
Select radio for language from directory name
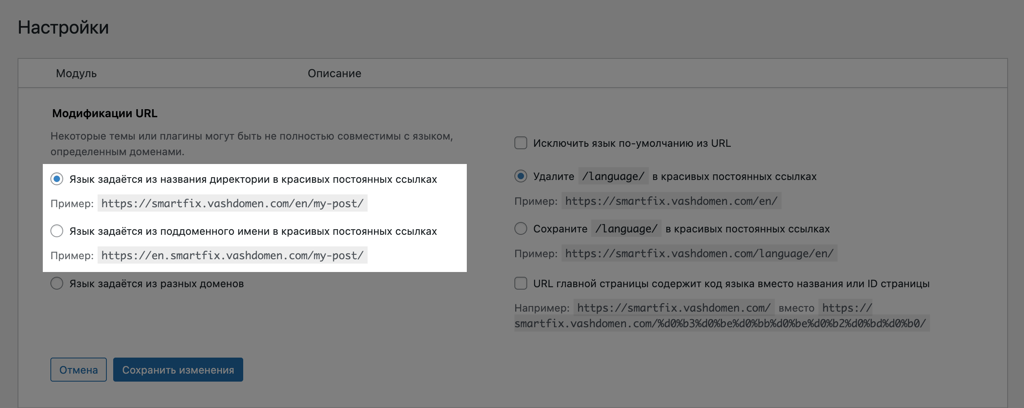(57, 179)
